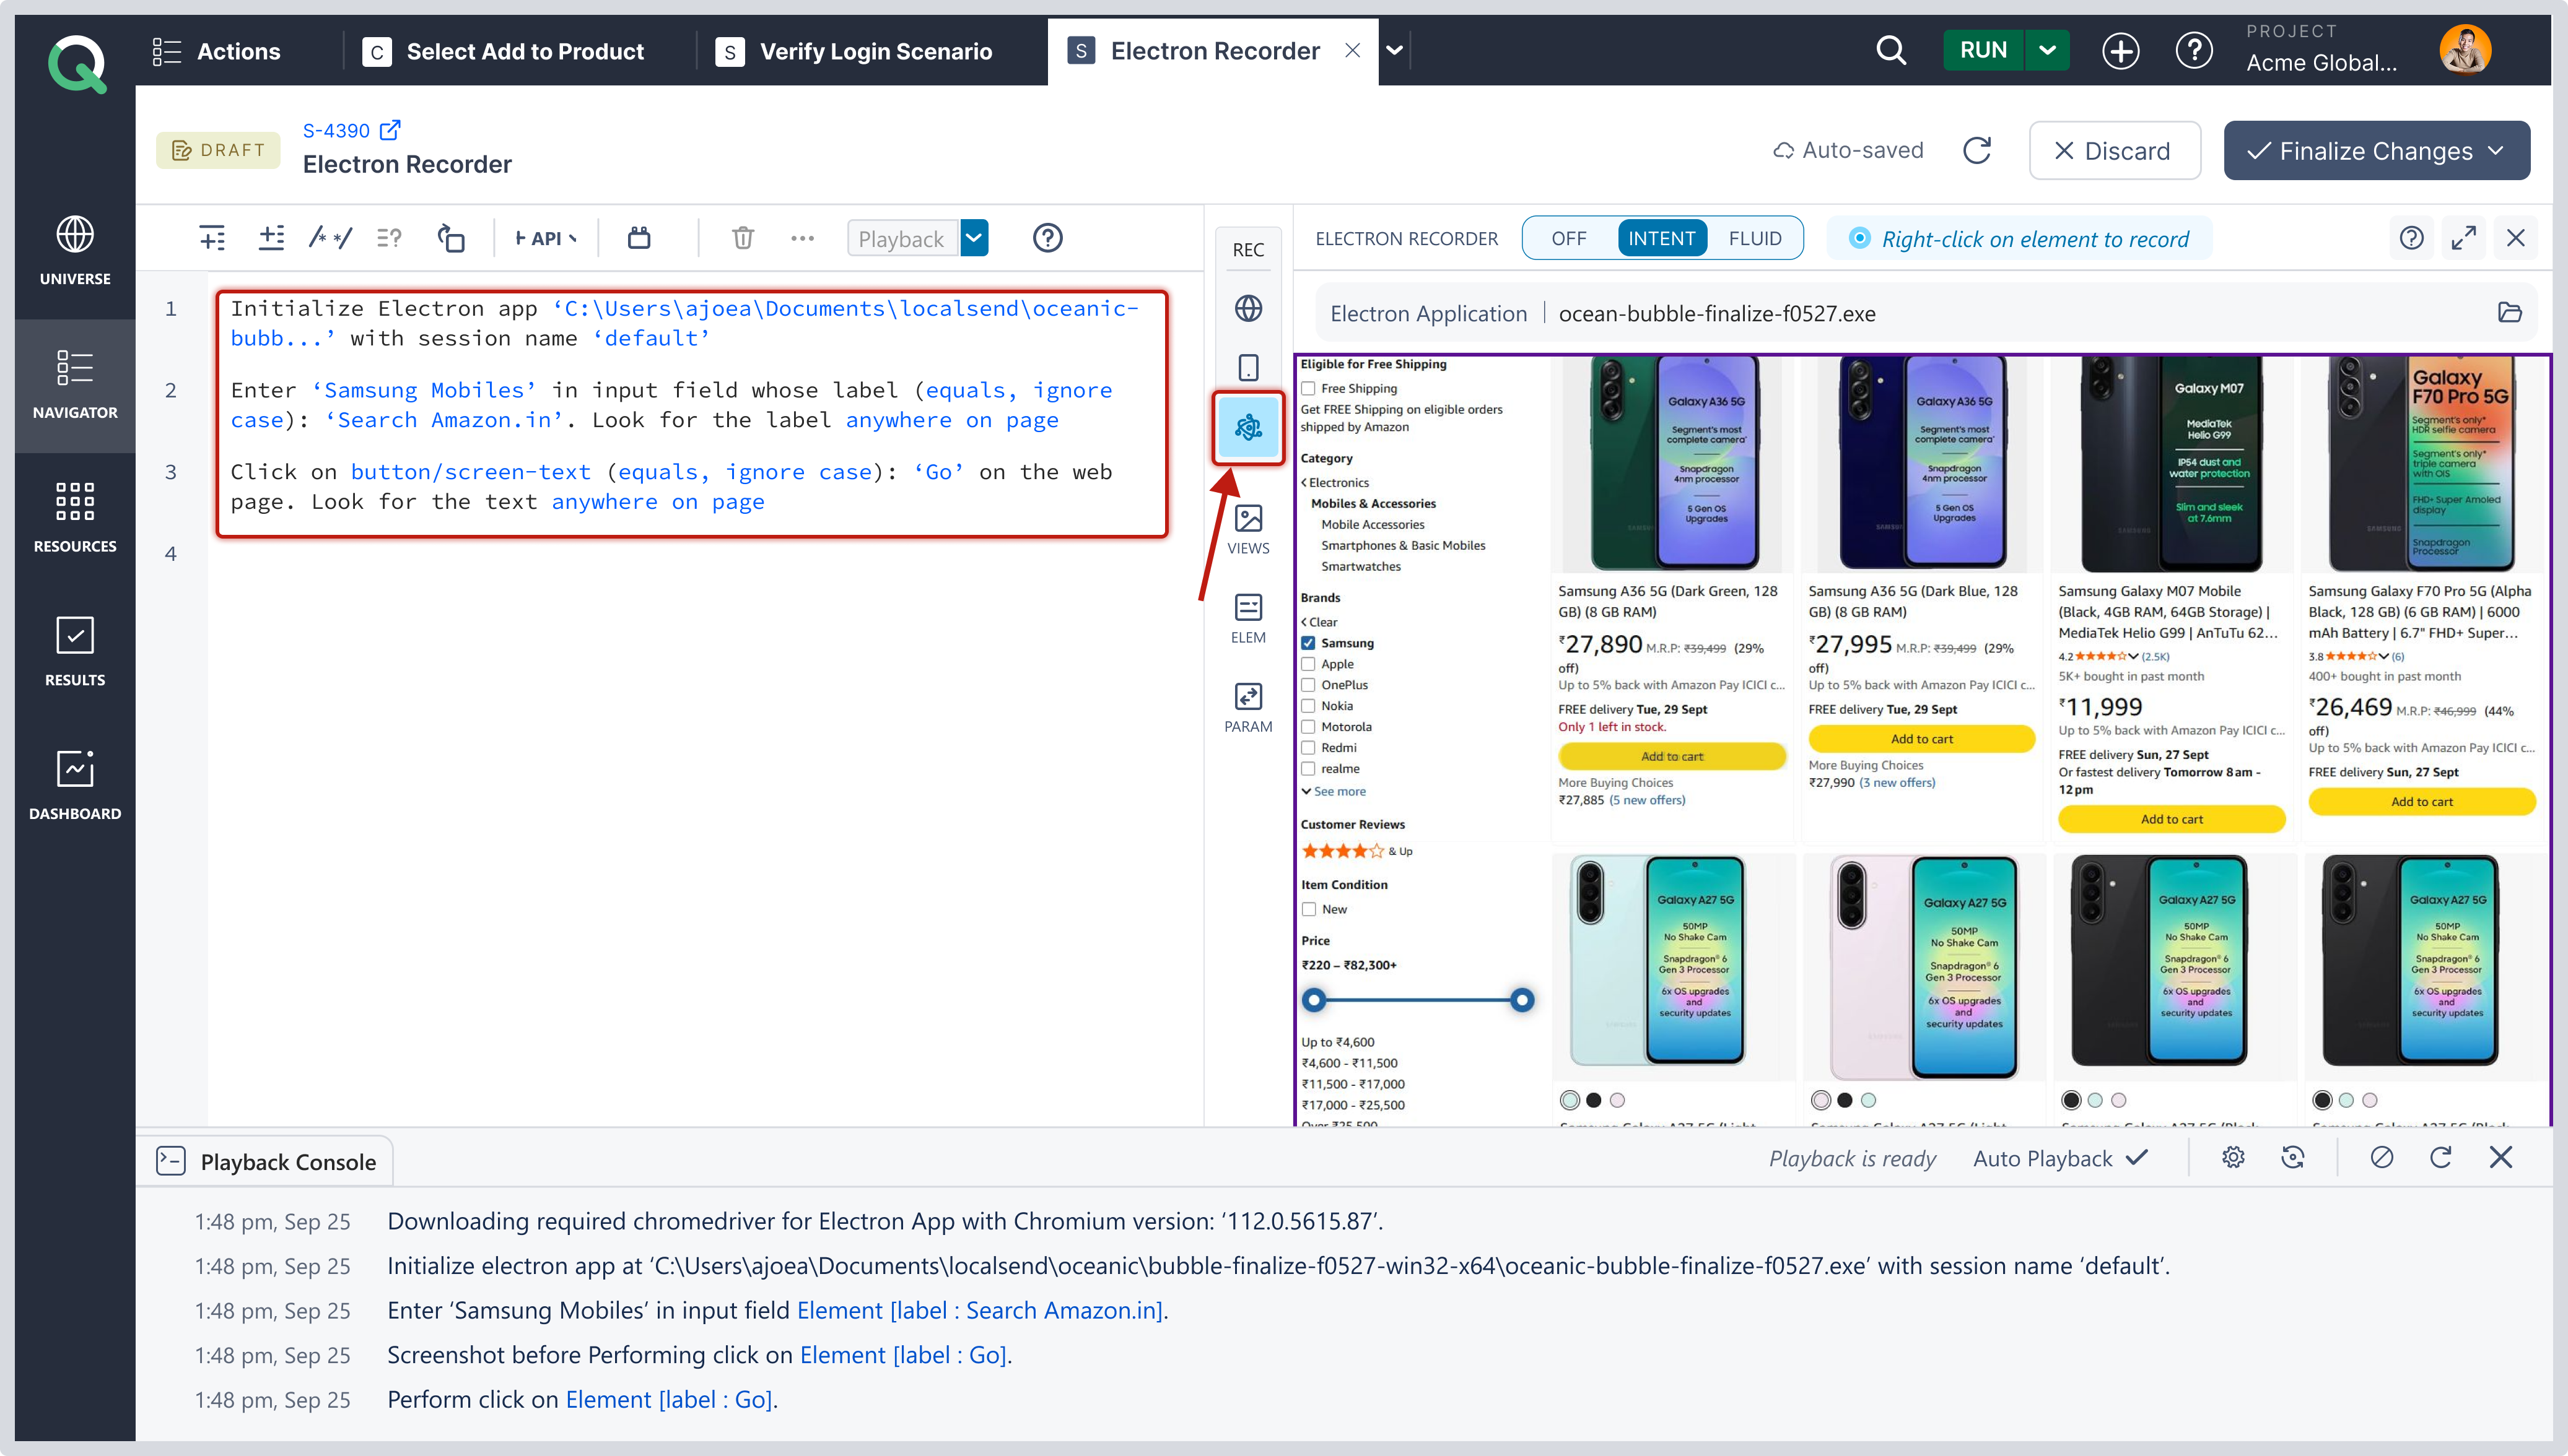Open the Clear brands filter link

[x=1319, y=622]
